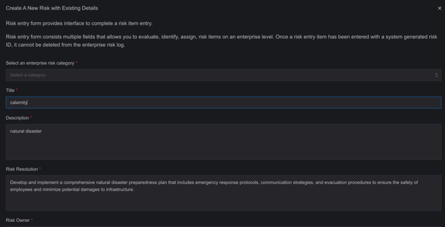Click the Select an enterprise risk category label
The width and height of the screenshot is (445, 227).
coord(40,63)
